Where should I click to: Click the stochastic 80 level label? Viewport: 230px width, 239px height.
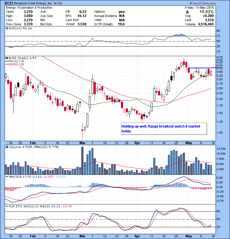218,211
